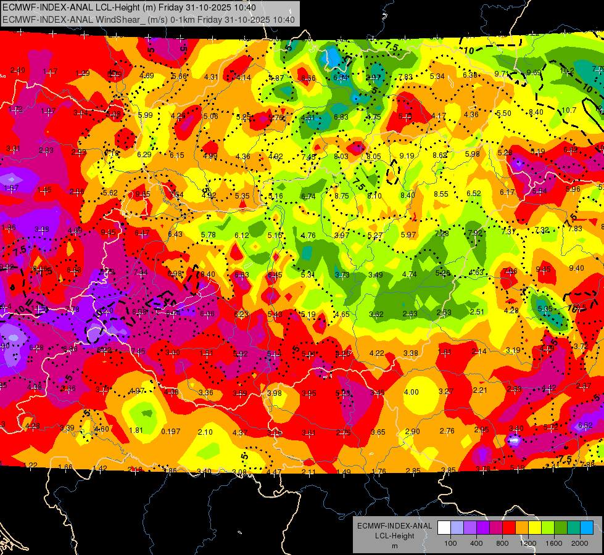The height and width of the screenshot is (555, 604).
Task: Click the teal legend swatch
Action: point(574,528)
